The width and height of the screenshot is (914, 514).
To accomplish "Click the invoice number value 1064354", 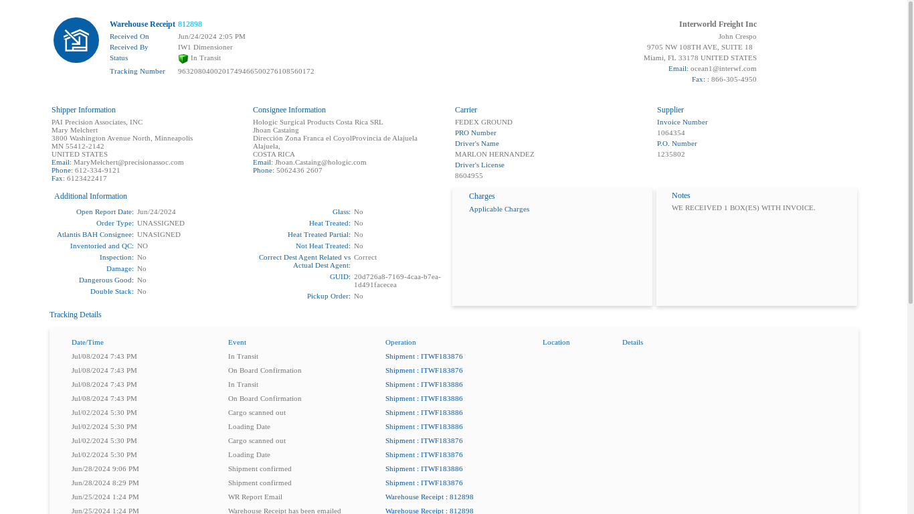I will pyautogui.click(x=671, y=133).
